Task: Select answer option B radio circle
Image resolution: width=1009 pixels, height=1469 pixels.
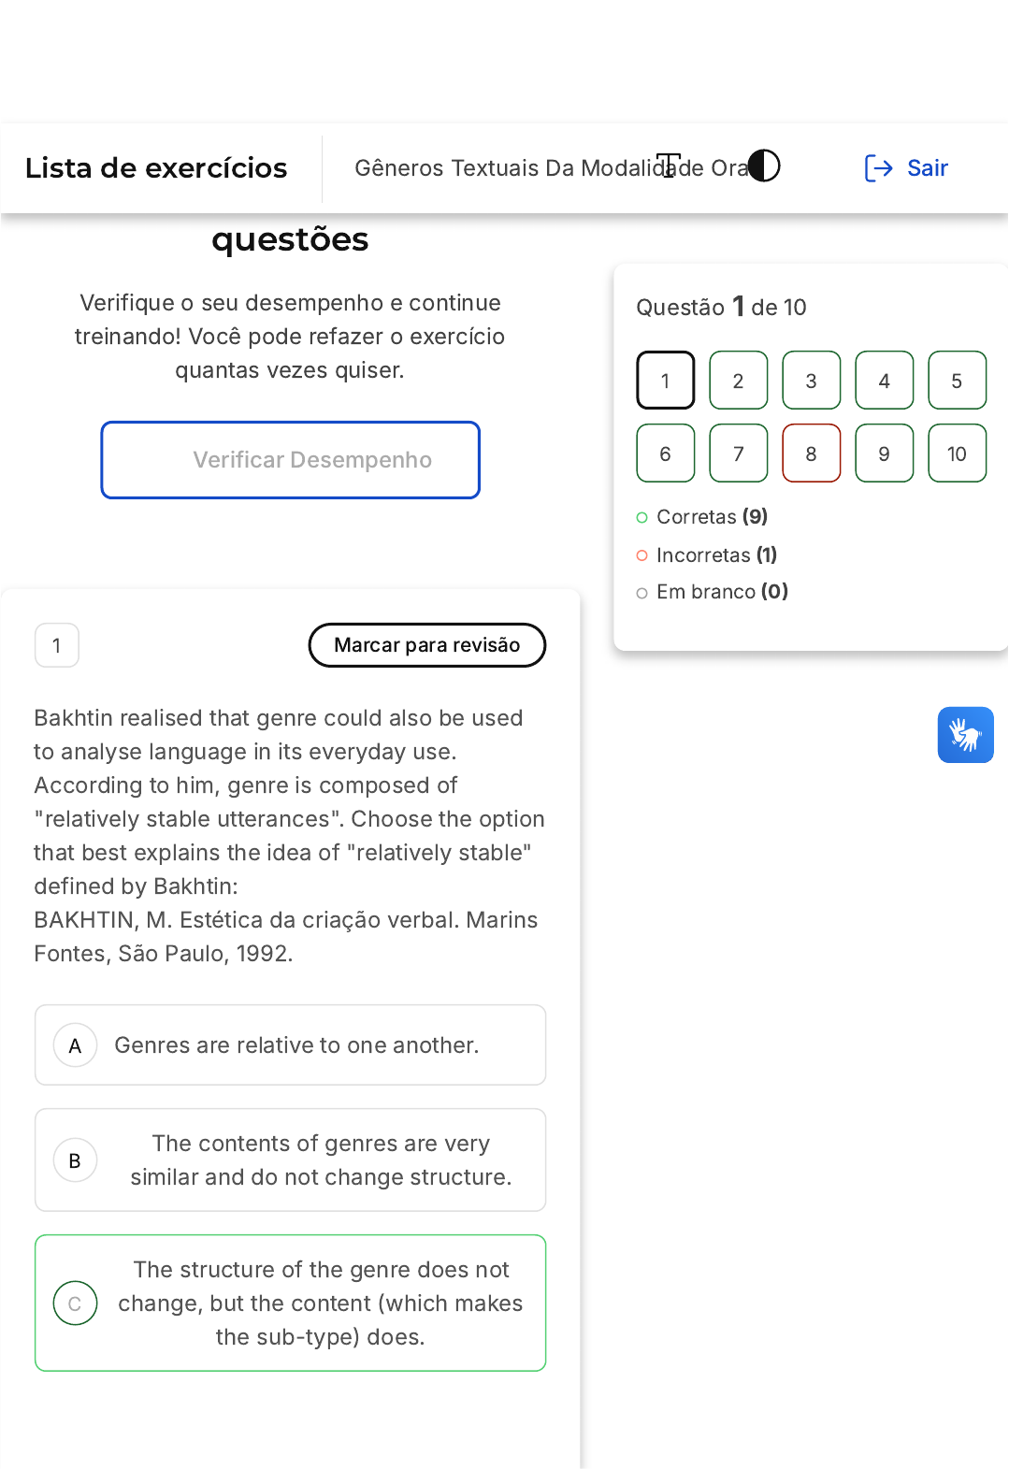Action: tap(75, 1160)
